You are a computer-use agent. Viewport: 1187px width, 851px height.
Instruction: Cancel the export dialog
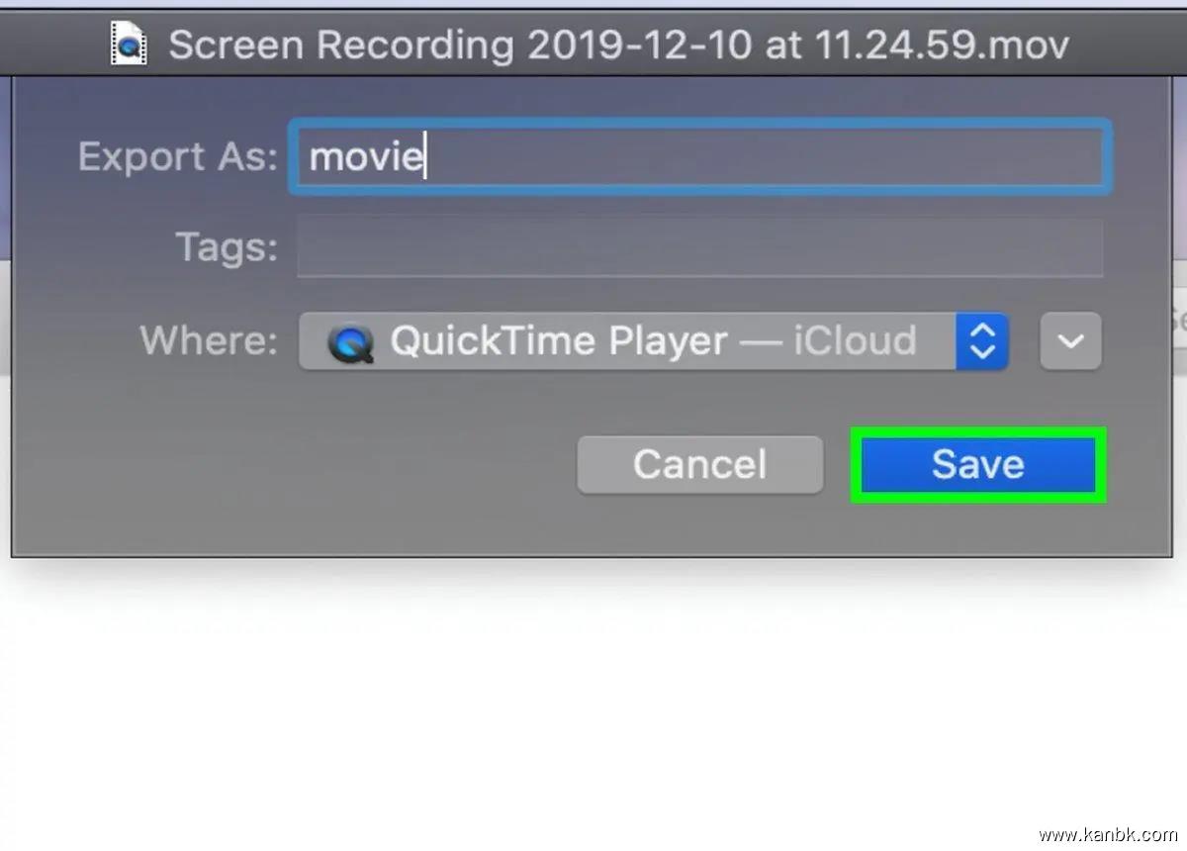tap(699, 464)
